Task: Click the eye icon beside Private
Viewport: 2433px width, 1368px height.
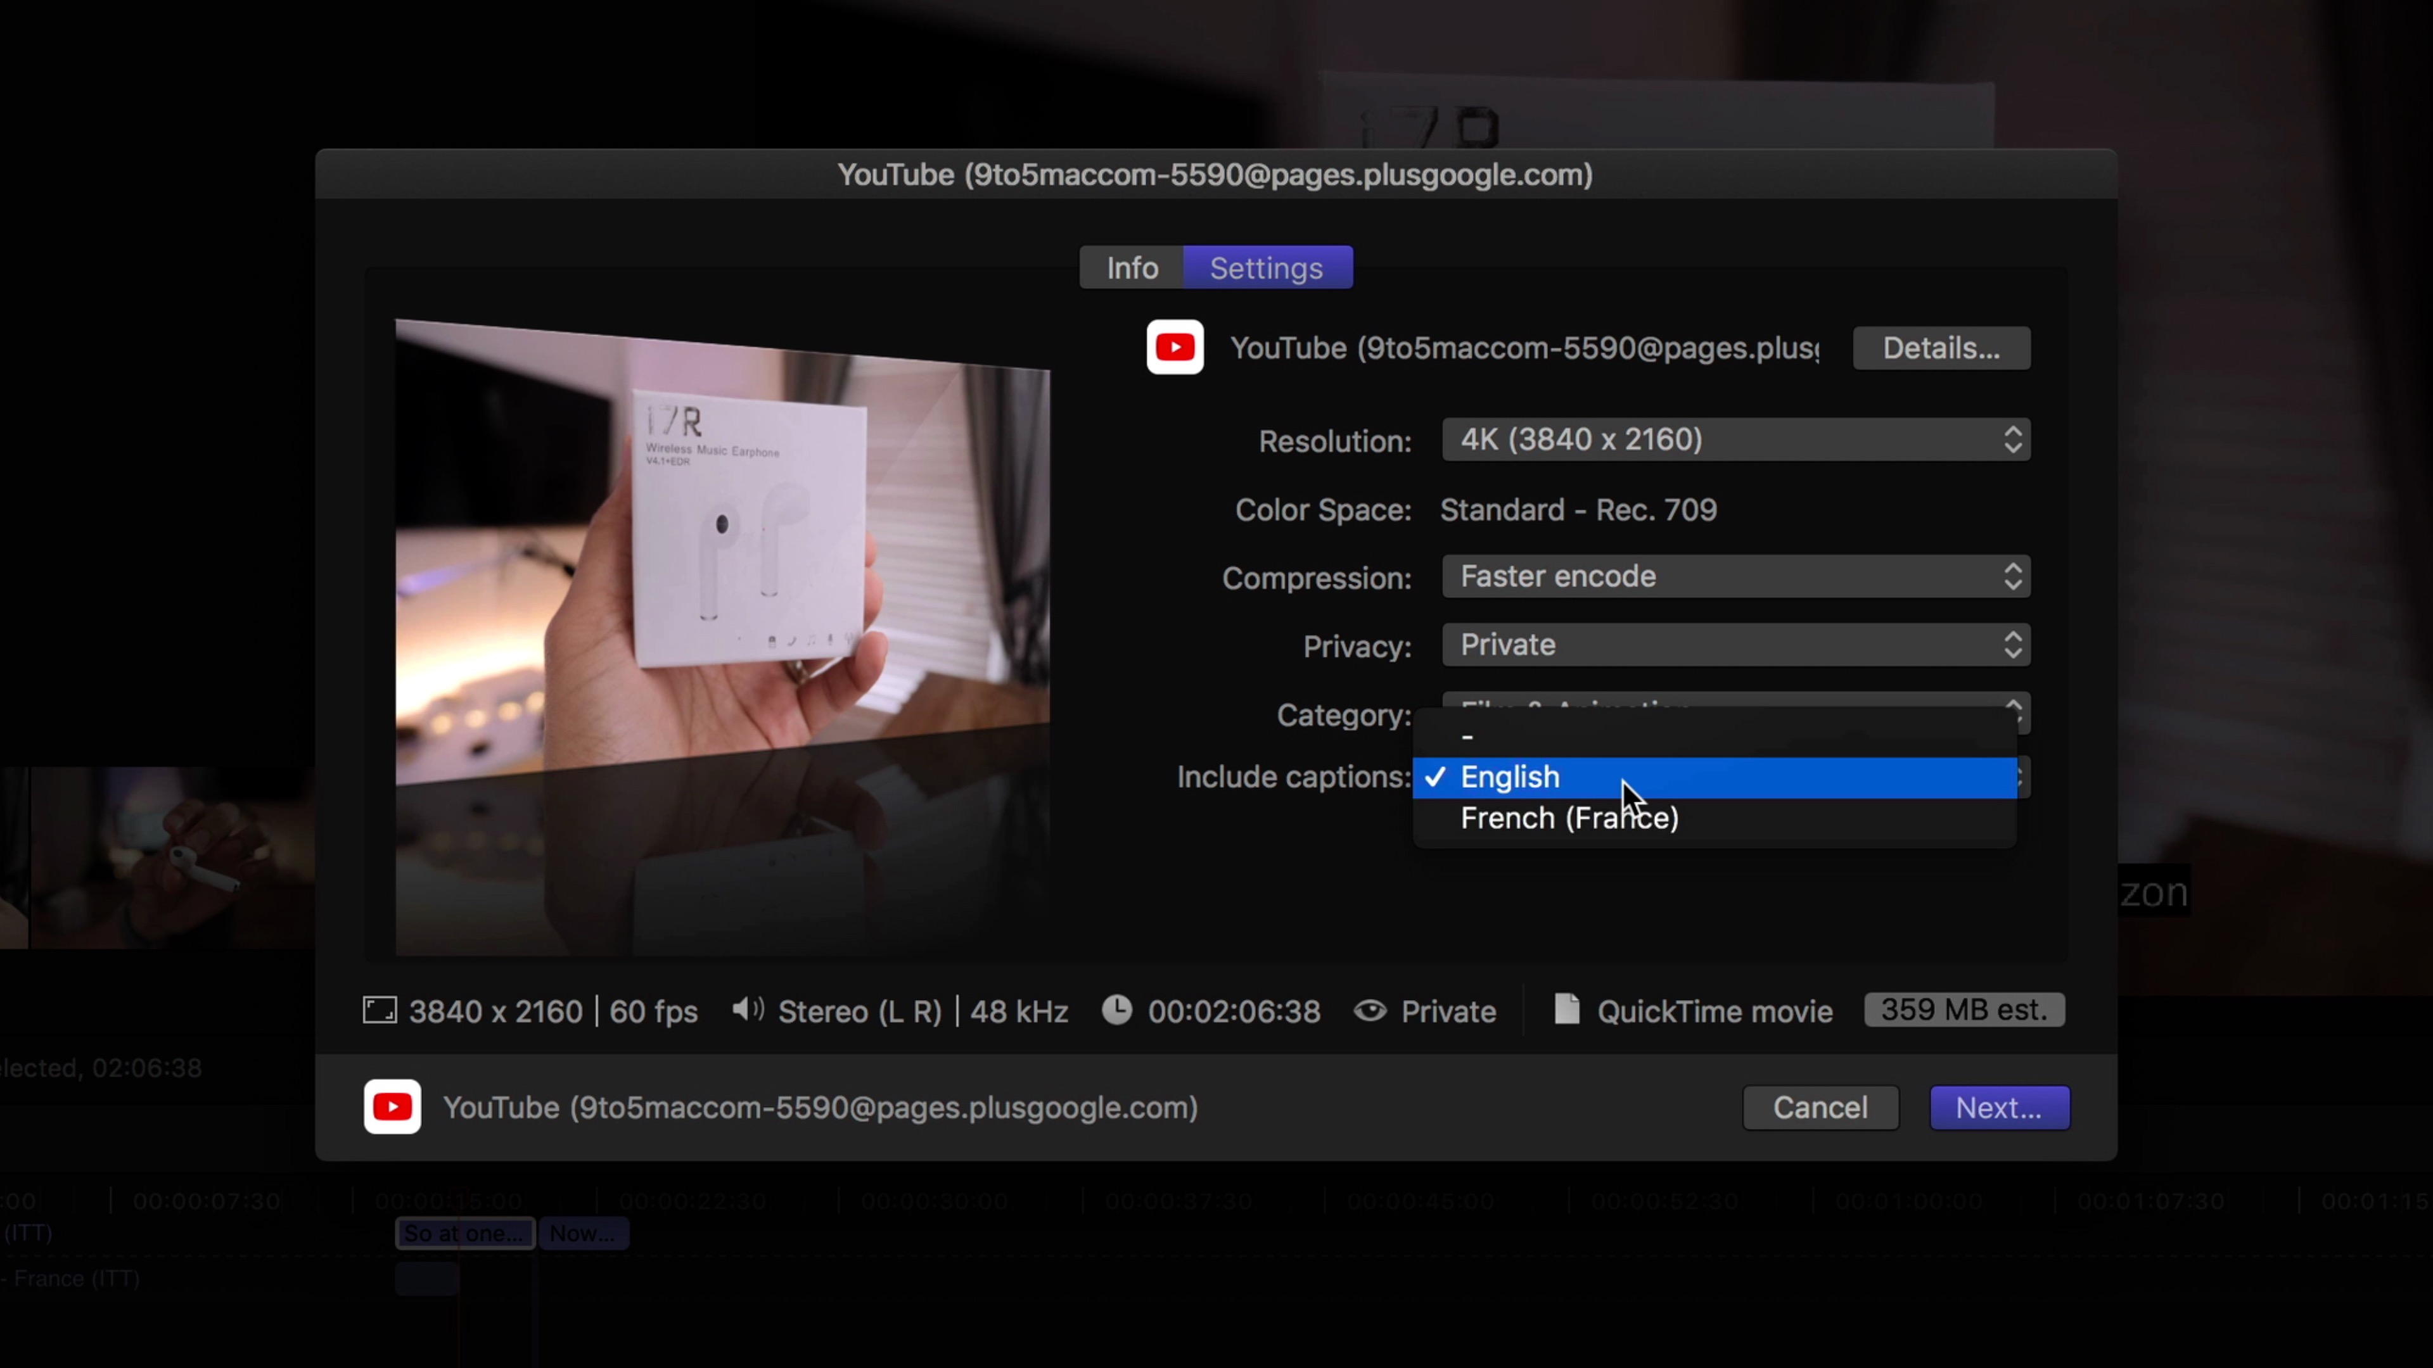Action: [1369, 1011]
